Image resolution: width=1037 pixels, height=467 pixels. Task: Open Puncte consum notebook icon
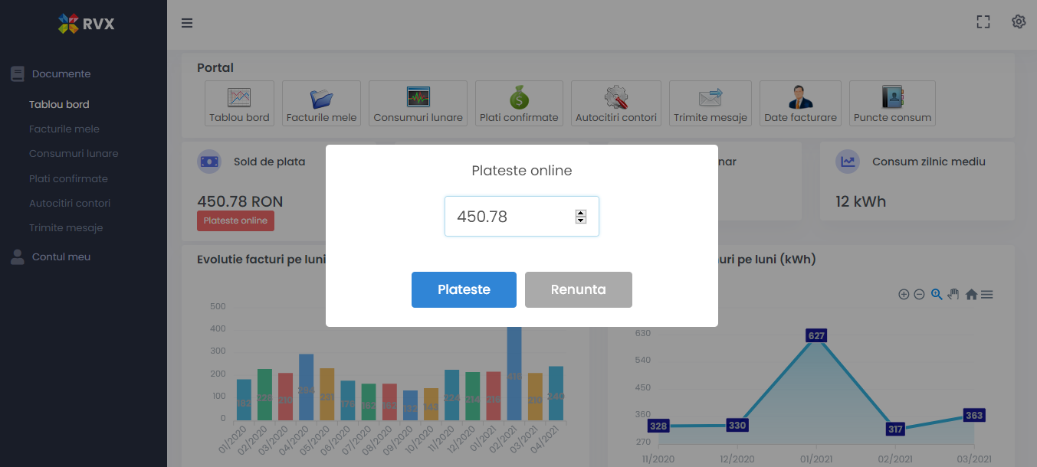892,103
